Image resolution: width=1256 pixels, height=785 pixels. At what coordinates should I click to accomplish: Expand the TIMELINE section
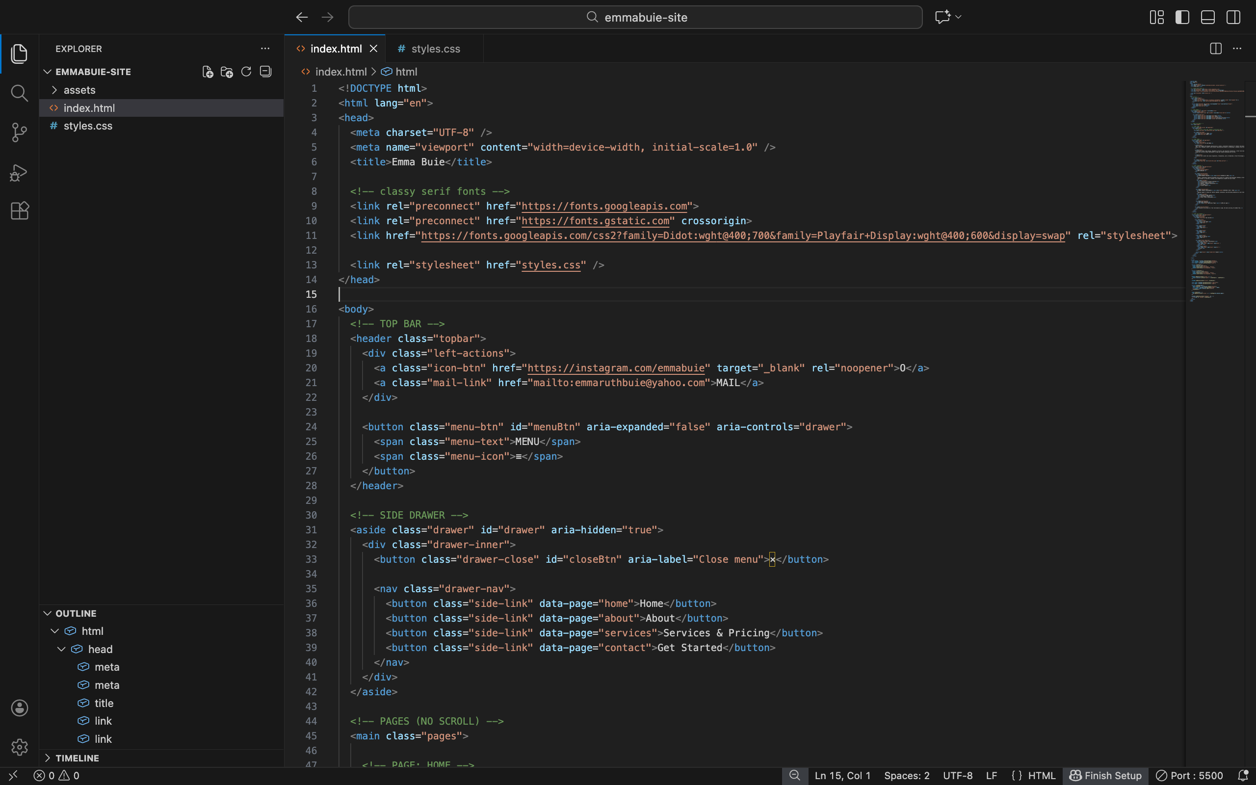pyautogui.click(x=77, y=758)
